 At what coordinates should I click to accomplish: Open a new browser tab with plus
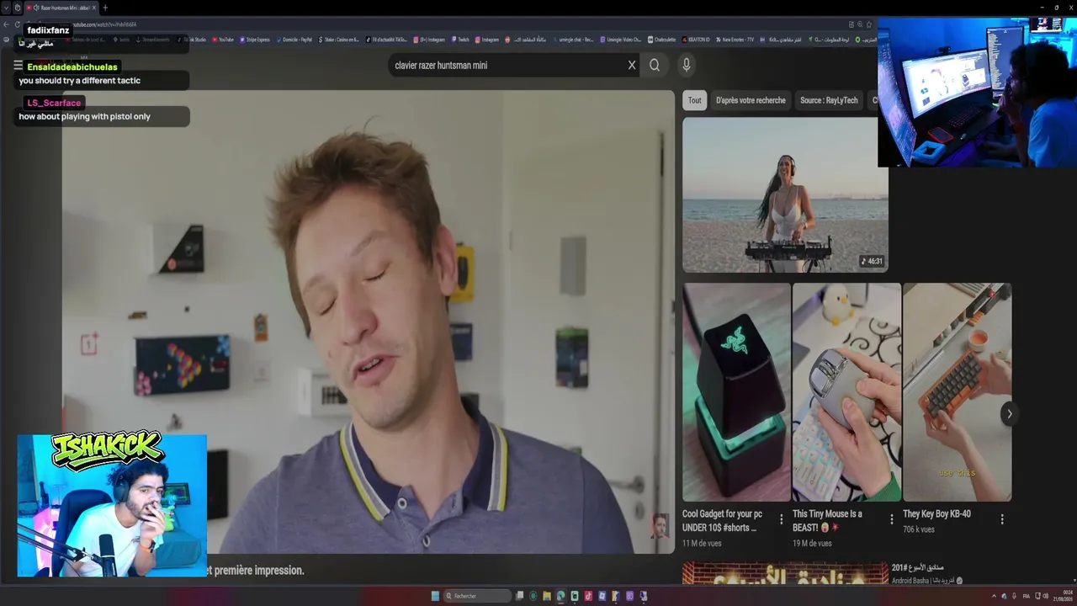click(104, 8)
